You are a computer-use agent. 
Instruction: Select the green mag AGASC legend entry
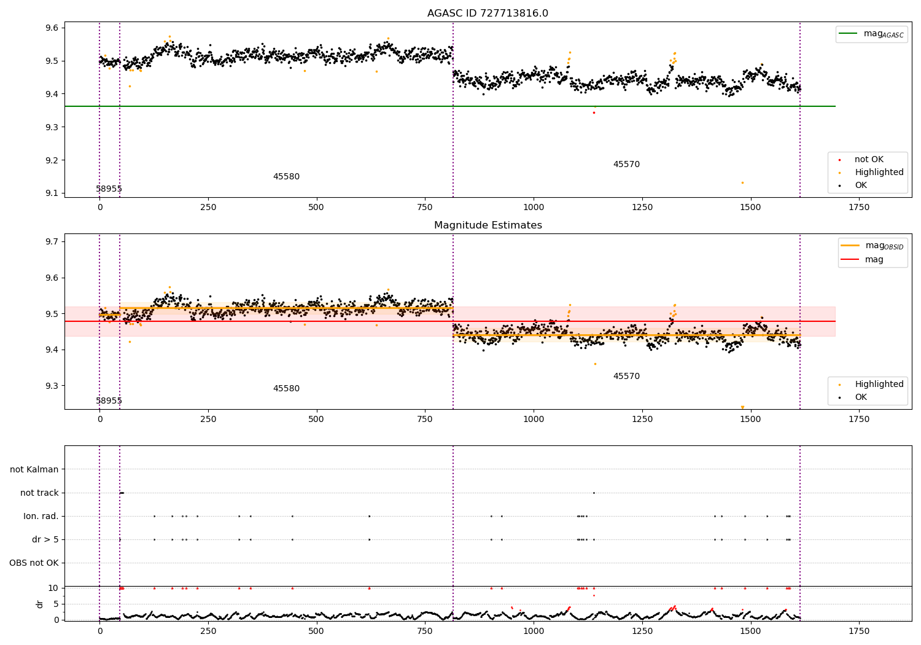coord(872,34)
